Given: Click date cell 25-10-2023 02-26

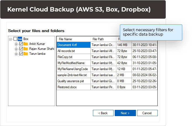Looking at the screenshot, I should coord(144,81).
